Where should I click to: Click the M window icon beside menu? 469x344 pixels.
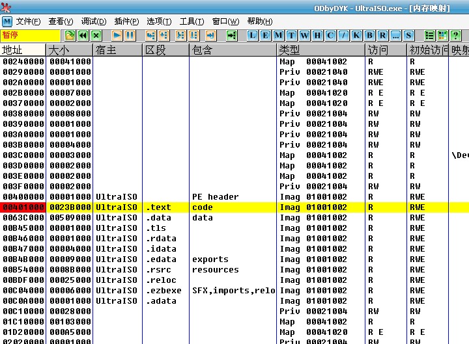pyautogui.click(x=7, y=21)
